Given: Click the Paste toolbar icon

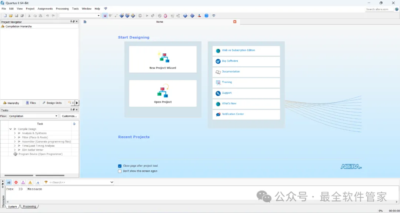Looking at the screenshot, I should pos(40,16).
